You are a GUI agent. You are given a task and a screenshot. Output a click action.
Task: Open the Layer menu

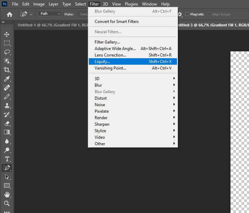54,4
